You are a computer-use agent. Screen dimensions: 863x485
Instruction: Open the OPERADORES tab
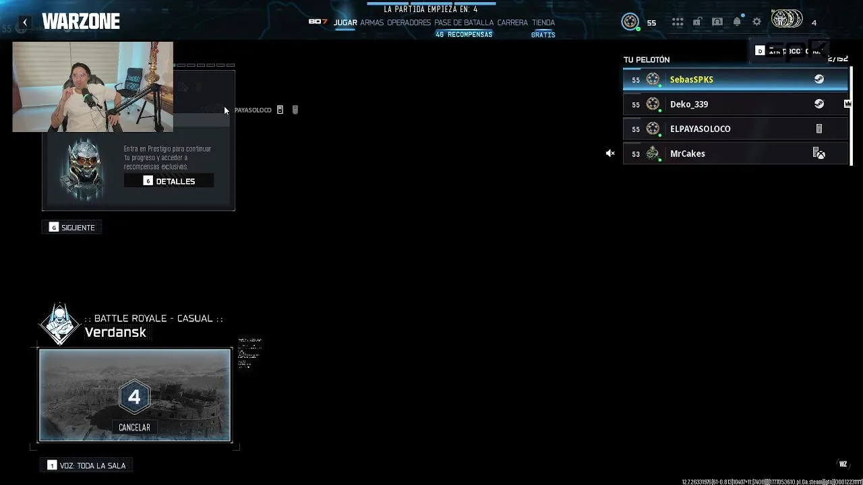click(409, 22)
